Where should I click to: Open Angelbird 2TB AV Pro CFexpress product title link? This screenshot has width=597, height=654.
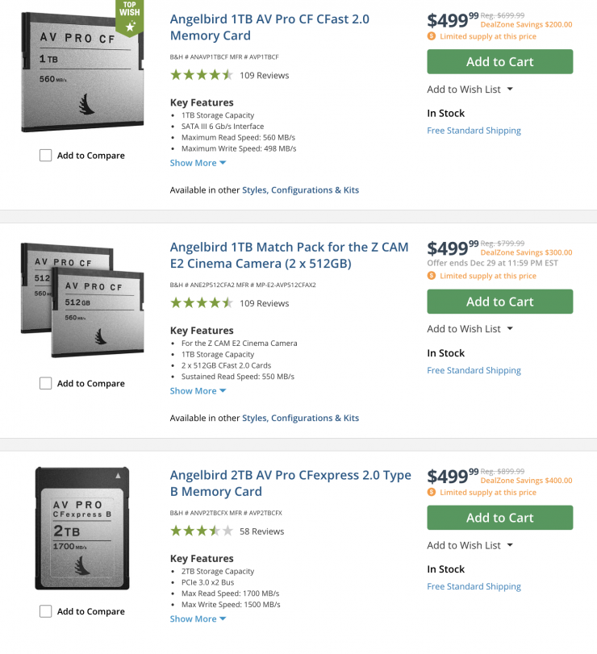290,483
